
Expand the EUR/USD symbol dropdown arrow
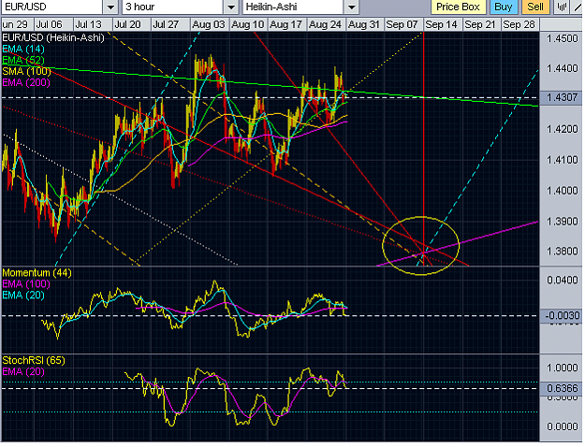[110, 7]
